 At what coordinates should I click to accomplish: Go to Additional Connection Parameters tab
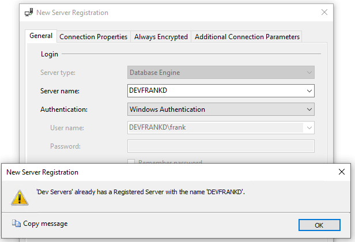(x=247, y=36)
